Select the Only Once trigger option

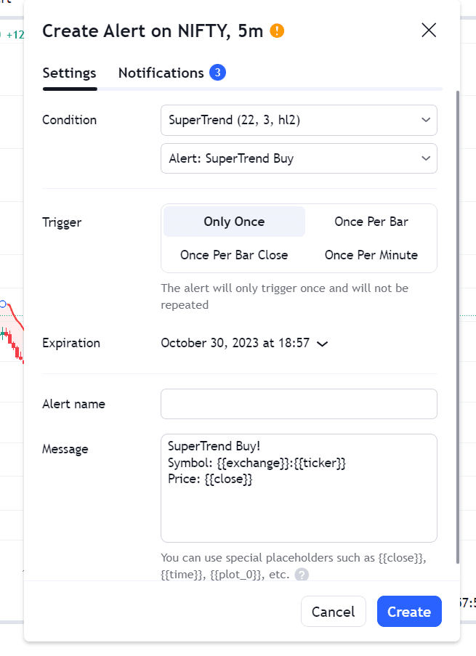point(234,222)
